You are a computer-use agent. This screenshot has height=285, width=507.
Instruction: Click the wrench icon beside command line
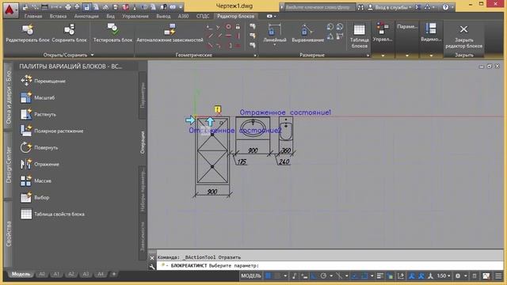pos(152,267)
